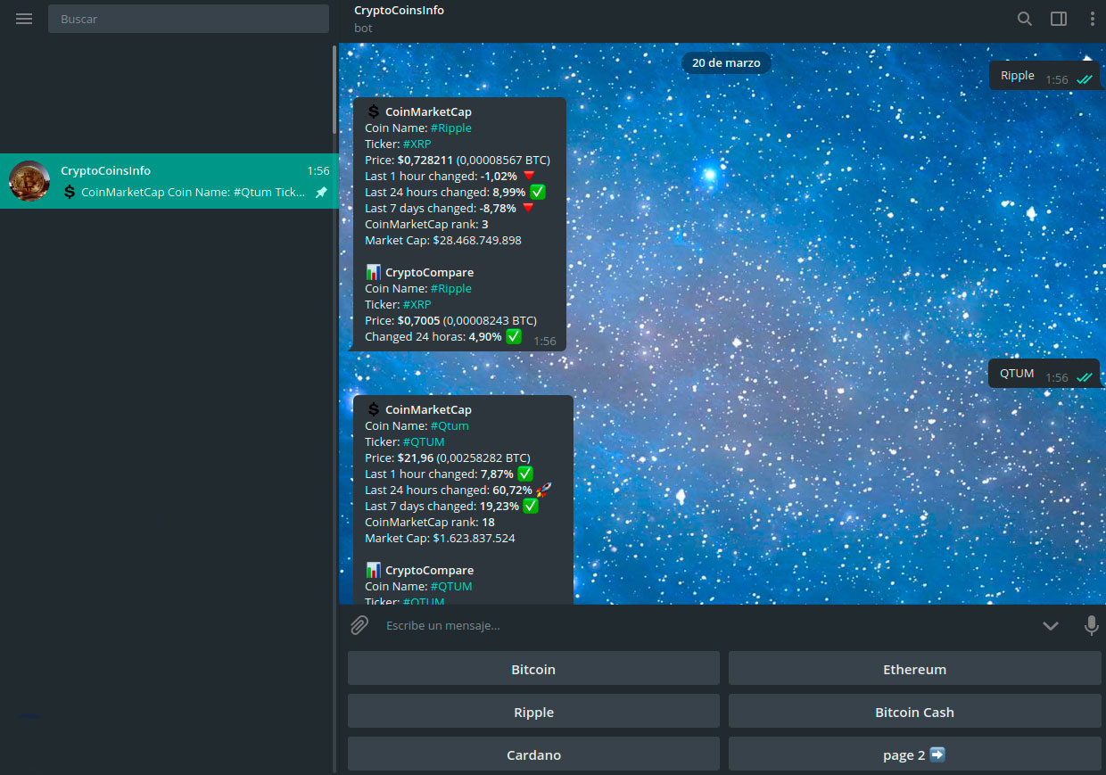Click dollar icon in Ripple CoinMarketCap header

tap(374, 112)
